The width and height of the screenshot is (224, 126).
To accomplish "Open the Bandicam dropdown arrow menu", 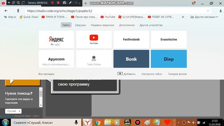I will coord(9,2).
